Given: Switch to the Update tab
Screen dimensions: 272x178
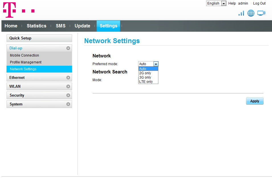Looking at the screenshot, I should coord(82,26).
